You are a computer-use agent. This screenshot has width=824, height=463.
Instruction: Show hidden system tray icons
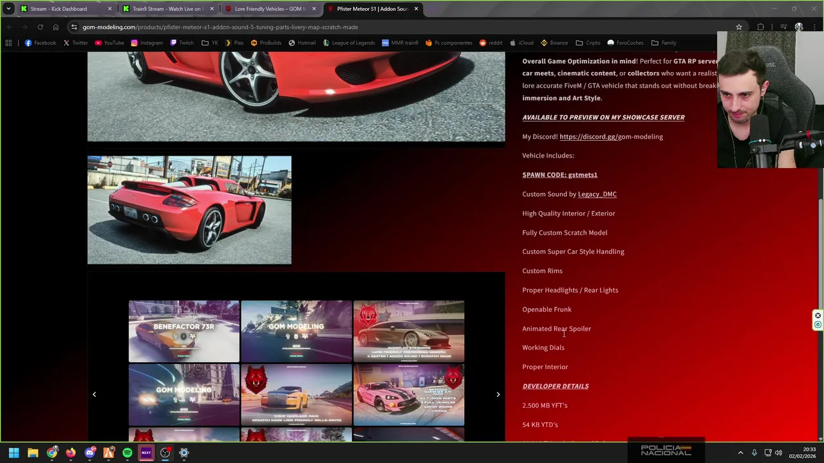pos(740,453)
